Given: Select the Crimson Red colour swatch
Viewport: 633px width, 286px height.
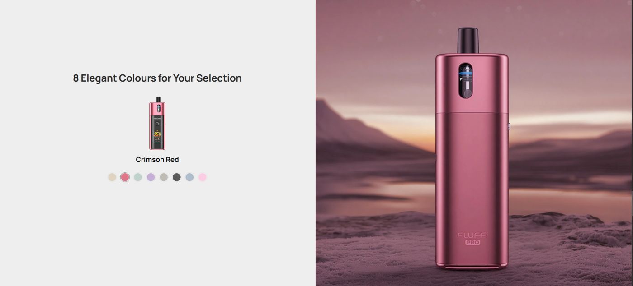Looking at the screenshot, I should 125,177.
